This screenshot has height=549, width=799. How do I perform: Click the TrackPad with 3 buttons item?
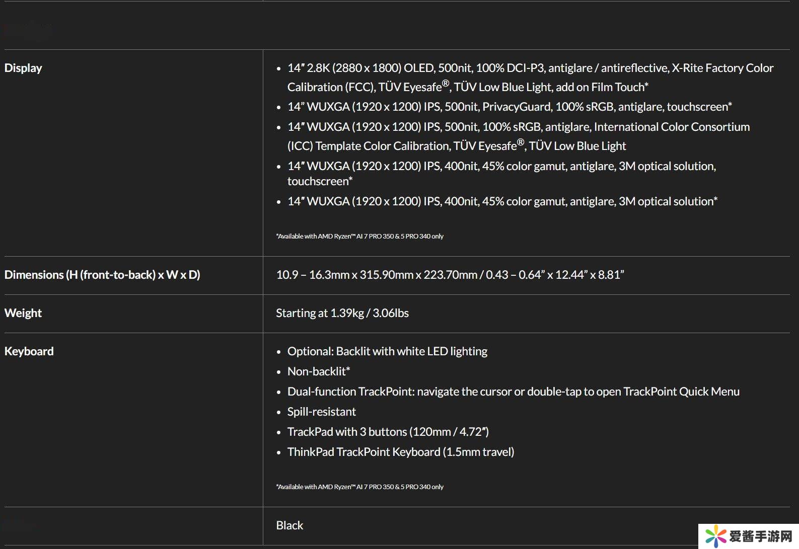(388, 432)
